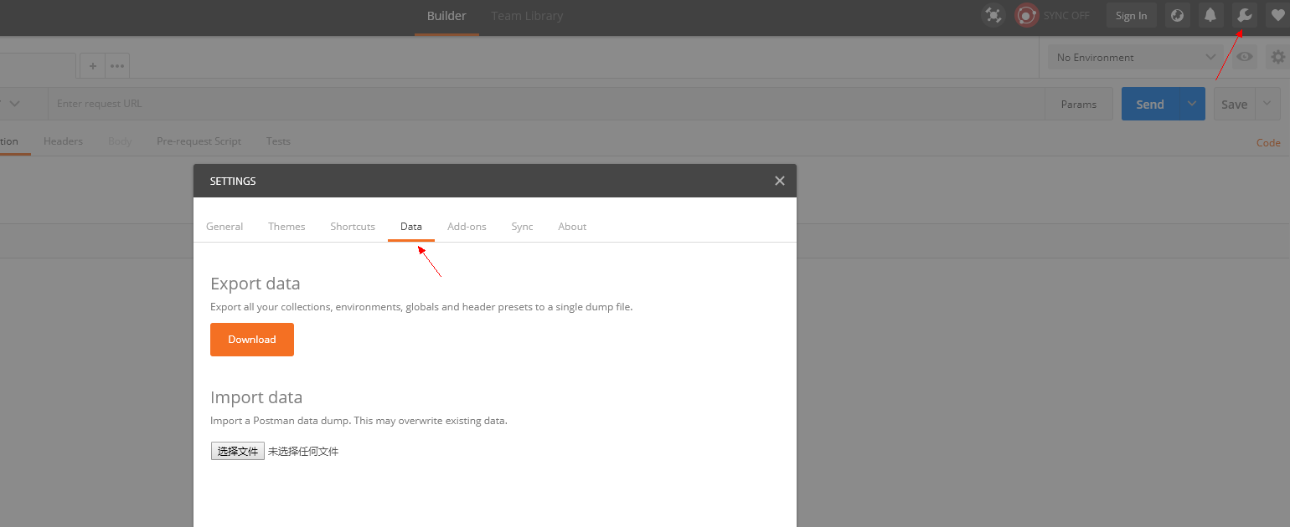
Task: Open the Code link
Action: point(1268,143)
